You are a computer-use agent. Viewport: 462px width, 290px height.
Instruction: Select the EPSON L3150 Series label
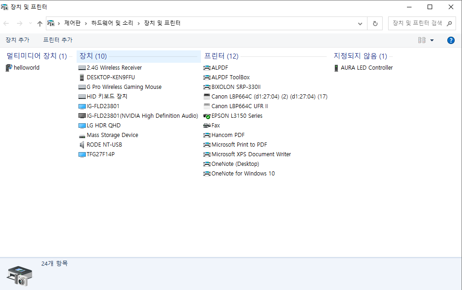pos(237,116)
